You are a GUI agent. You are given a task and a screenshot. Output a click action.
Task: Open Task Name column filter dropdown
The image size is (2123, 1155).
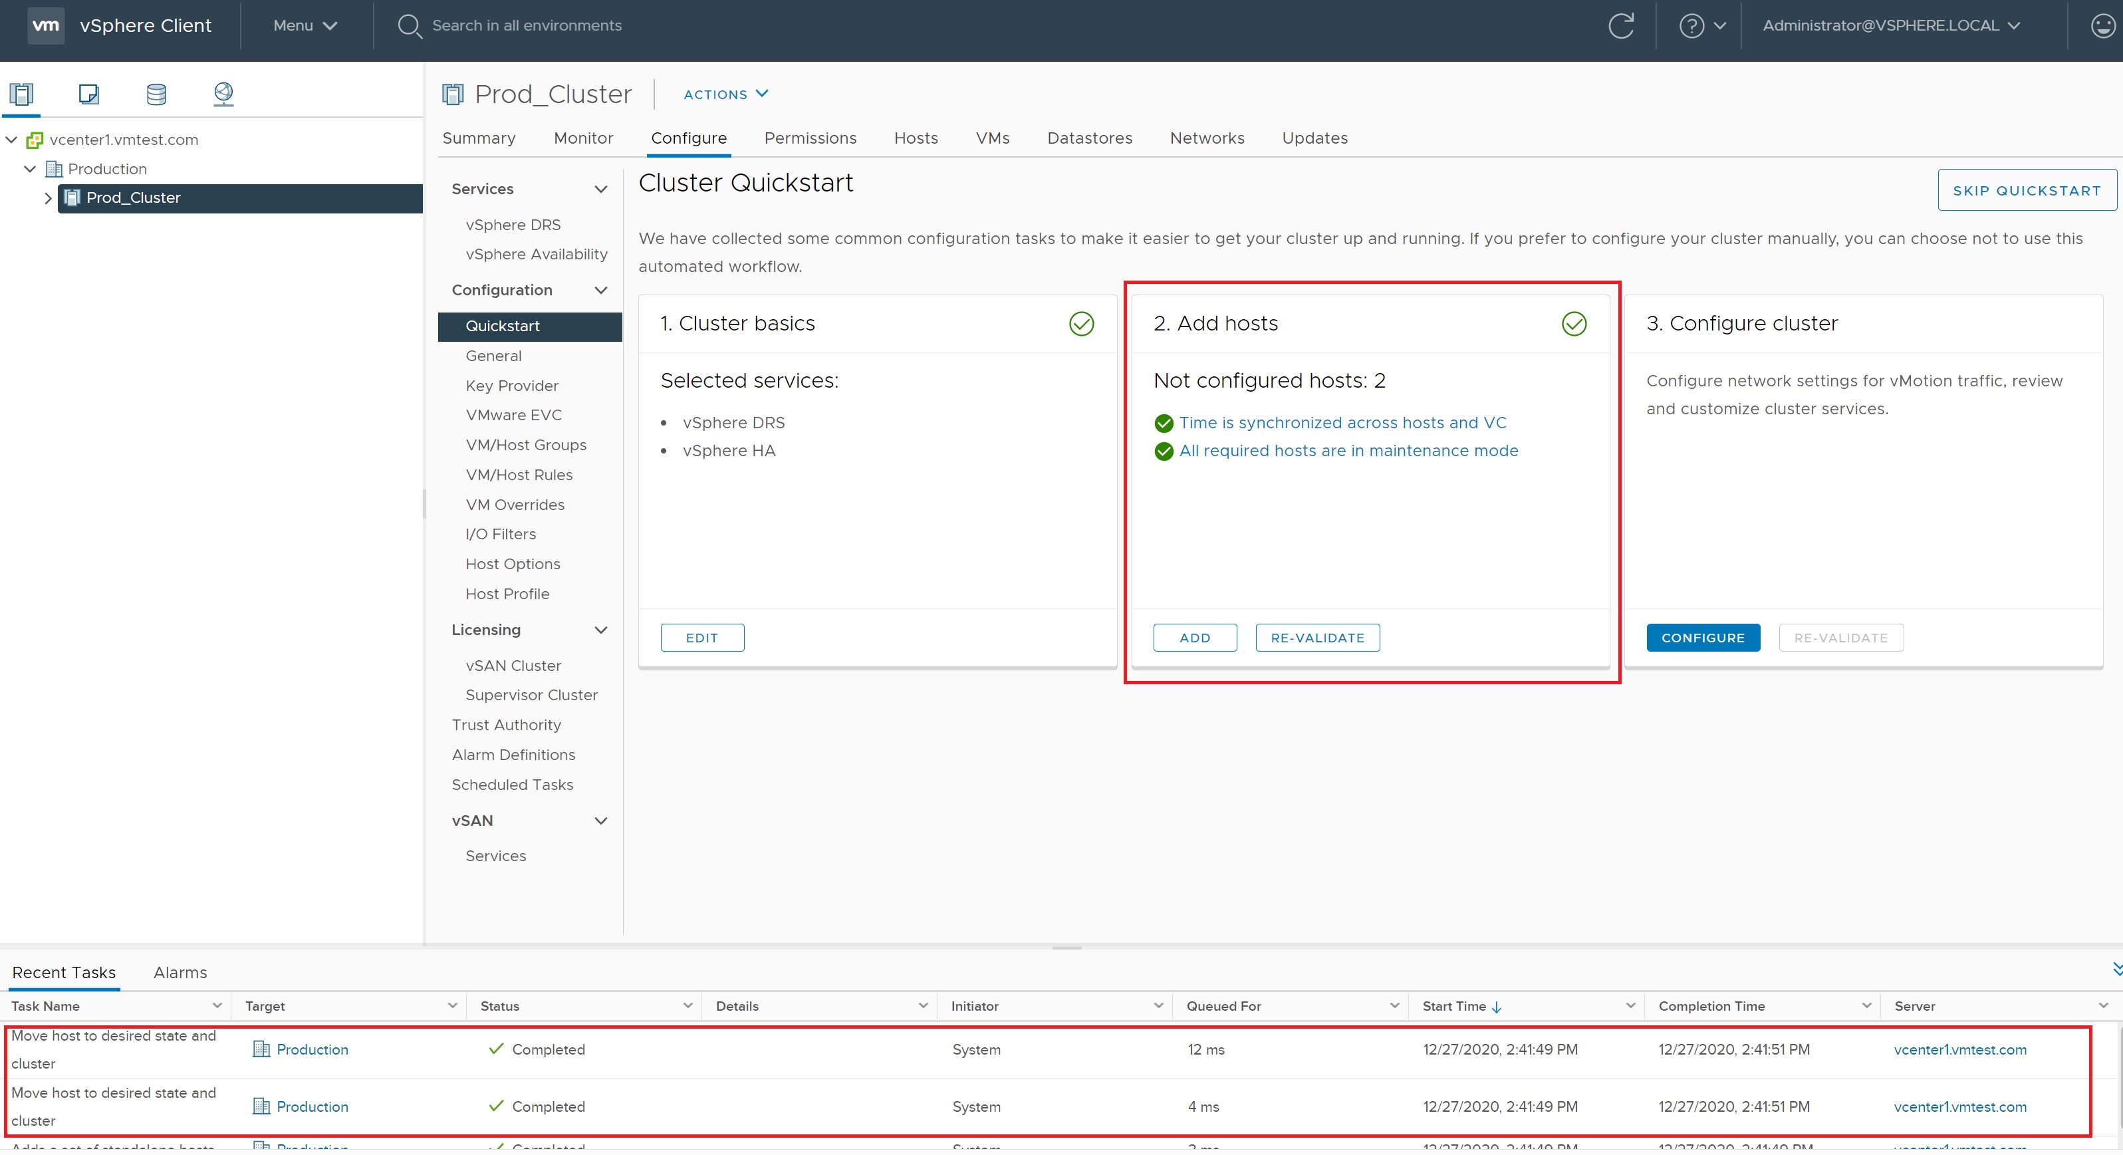point(217,1005)
